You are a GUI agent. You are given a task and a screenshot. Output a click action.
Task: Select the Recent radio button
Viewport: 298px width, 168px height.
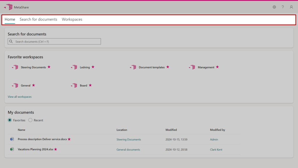click(x=30, y=120)
